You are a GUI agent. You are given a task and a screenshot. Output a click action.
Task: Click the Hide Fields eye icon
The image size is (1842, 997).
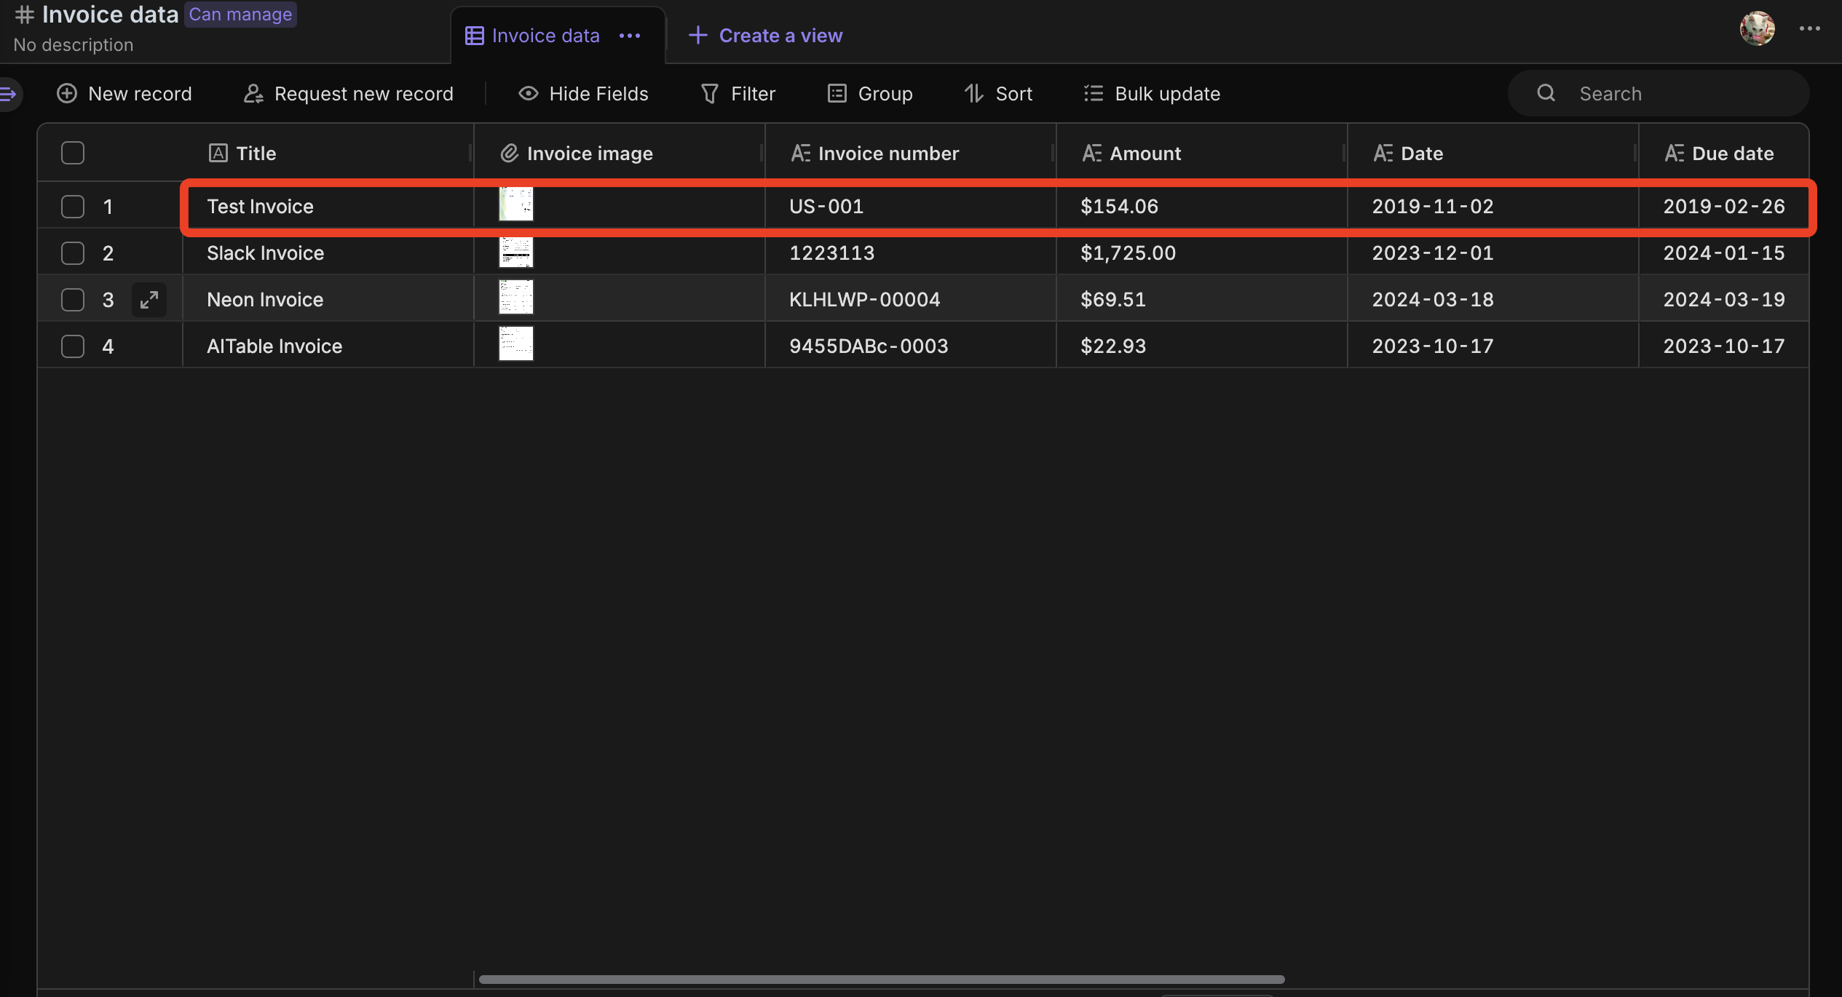pos(529,94)
